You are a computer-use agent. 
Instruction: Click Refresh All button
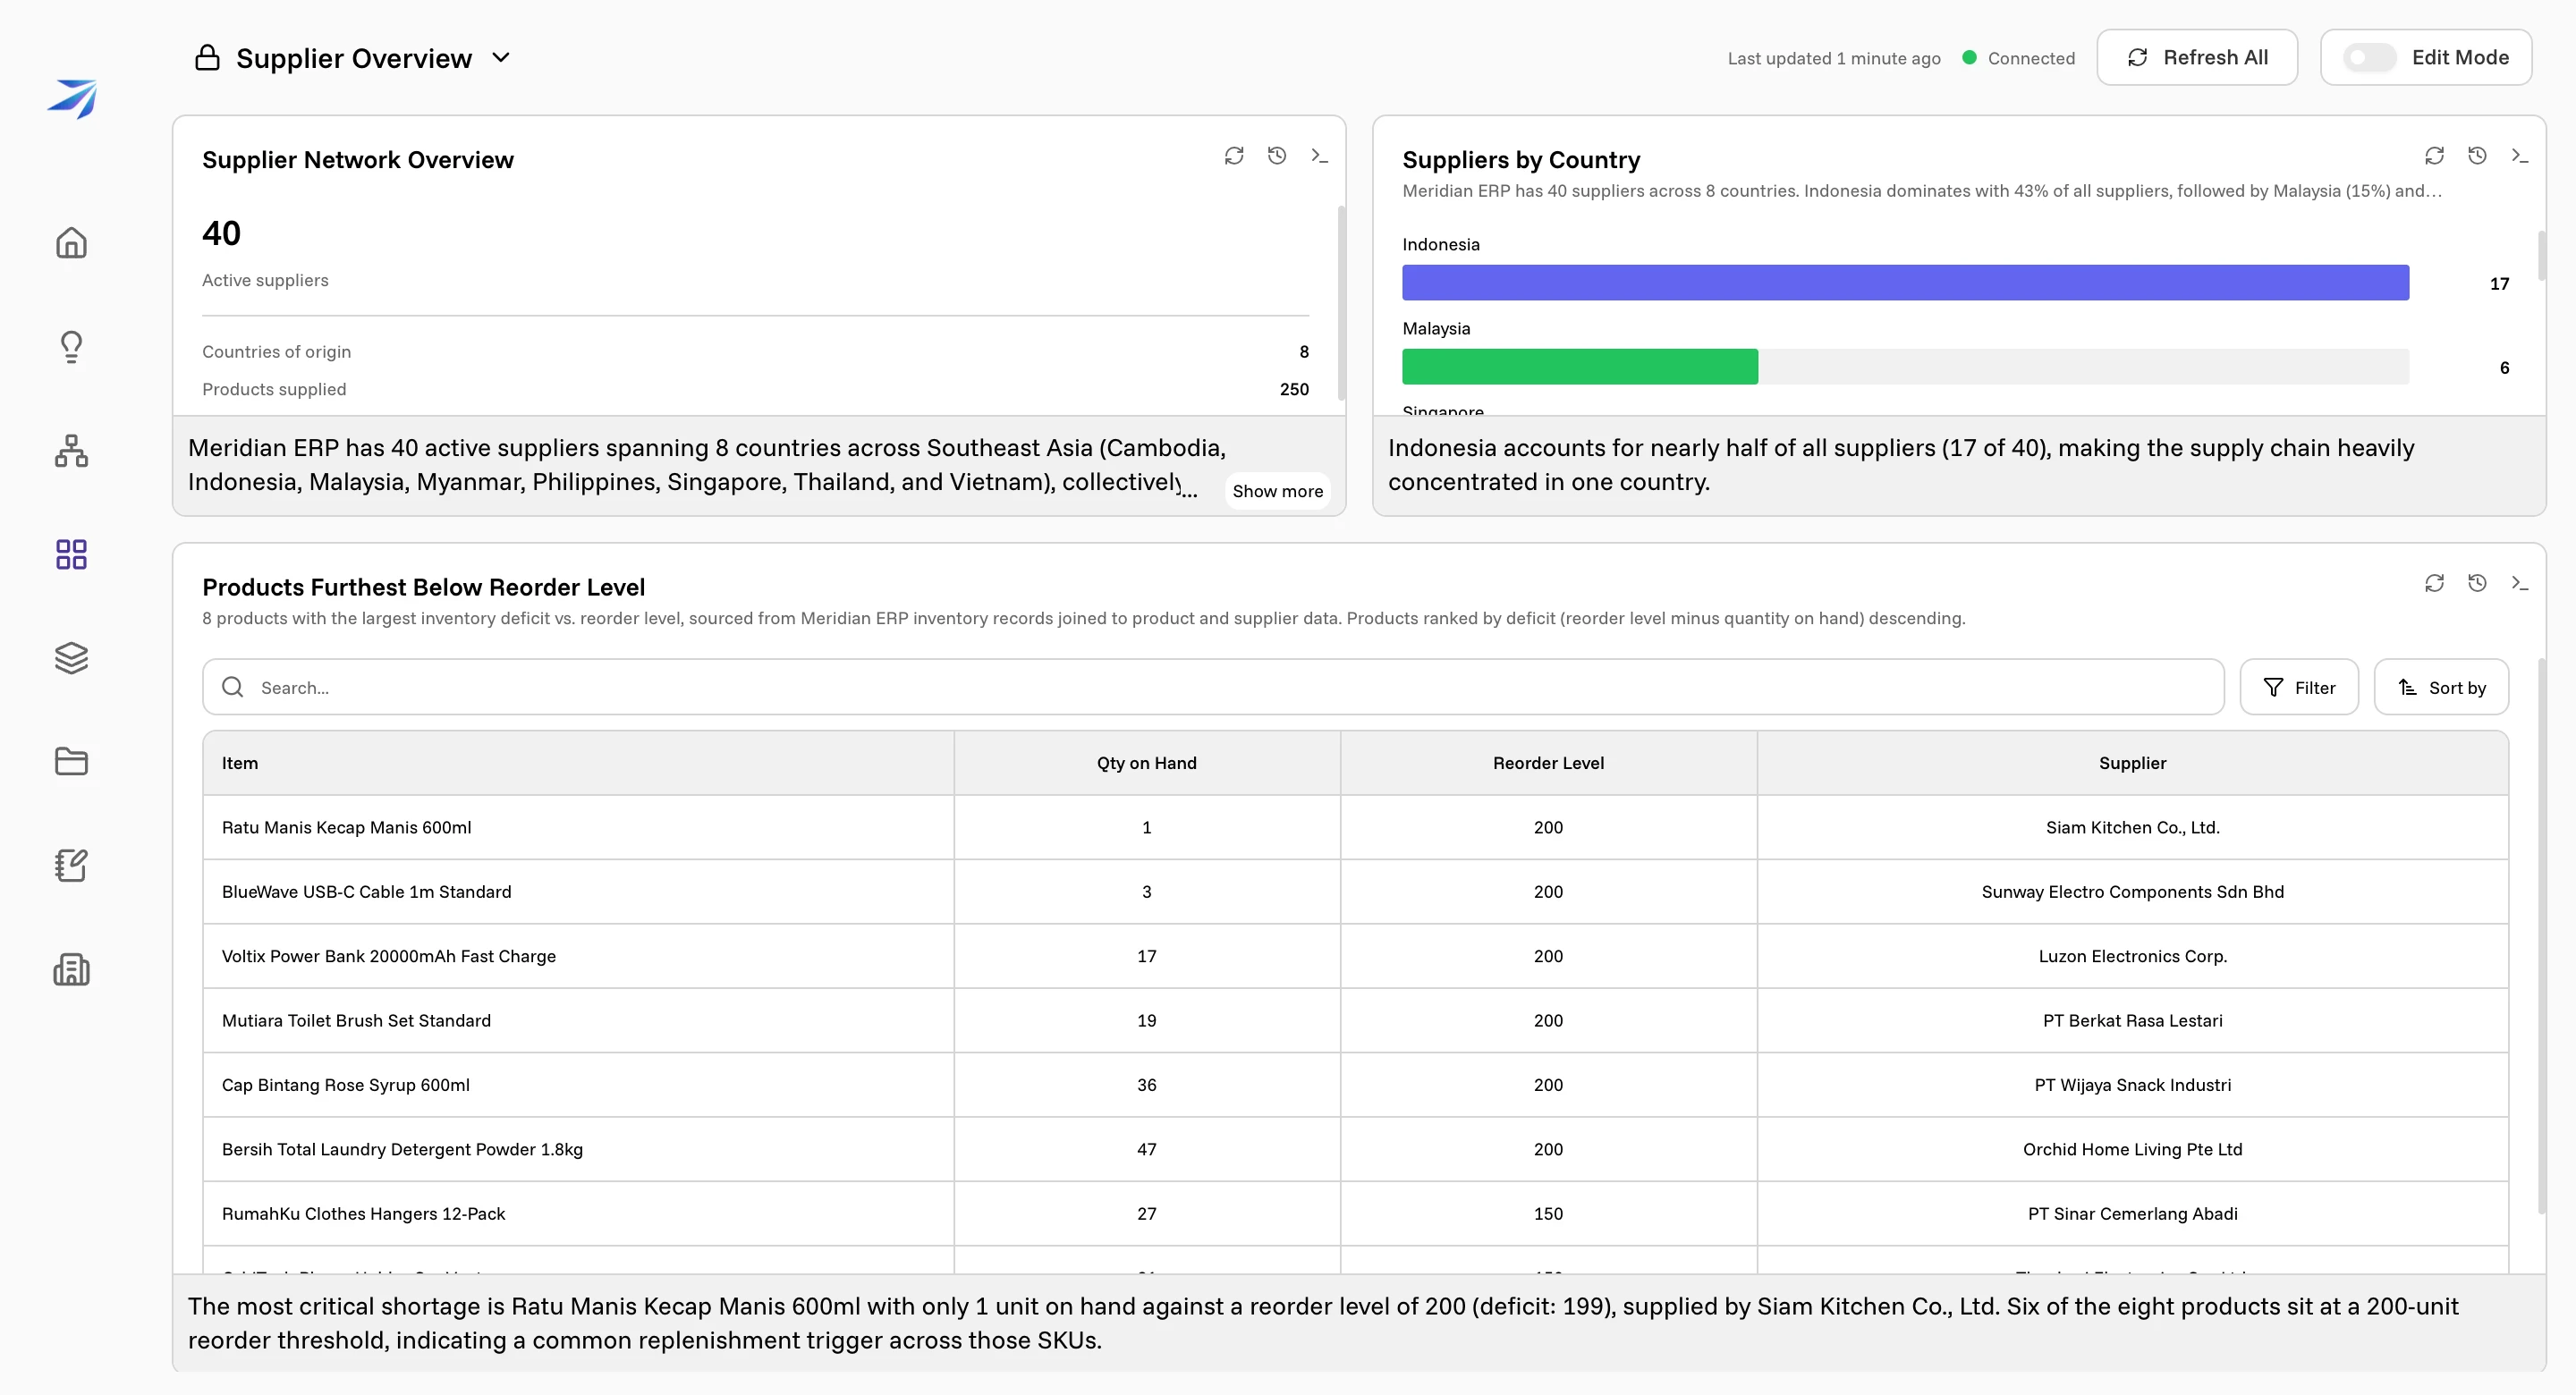[x=2197, y=57]
